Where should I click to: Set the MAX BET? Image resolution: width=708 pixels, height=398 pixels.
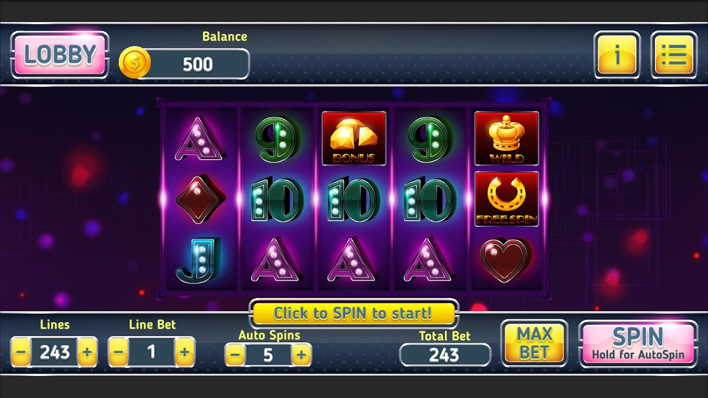coord(534,344)
